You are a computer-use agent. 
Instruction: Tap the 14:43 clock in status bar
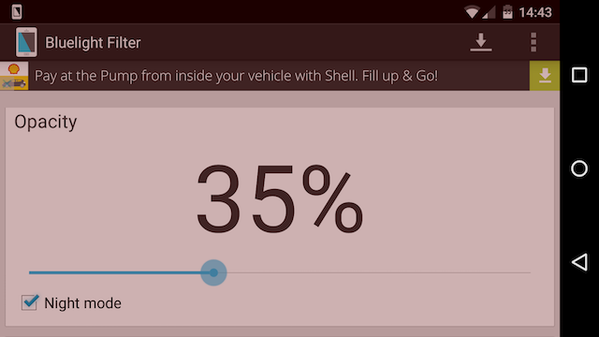tap(535, 12)
